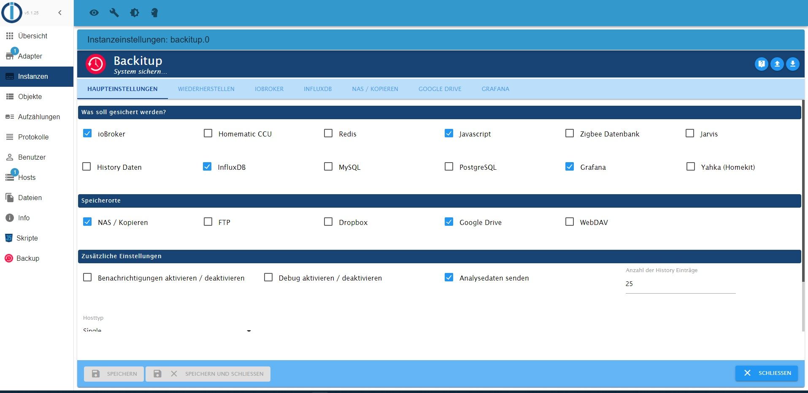
Task: Click the download configuration arrow icon
Action: 793,64
